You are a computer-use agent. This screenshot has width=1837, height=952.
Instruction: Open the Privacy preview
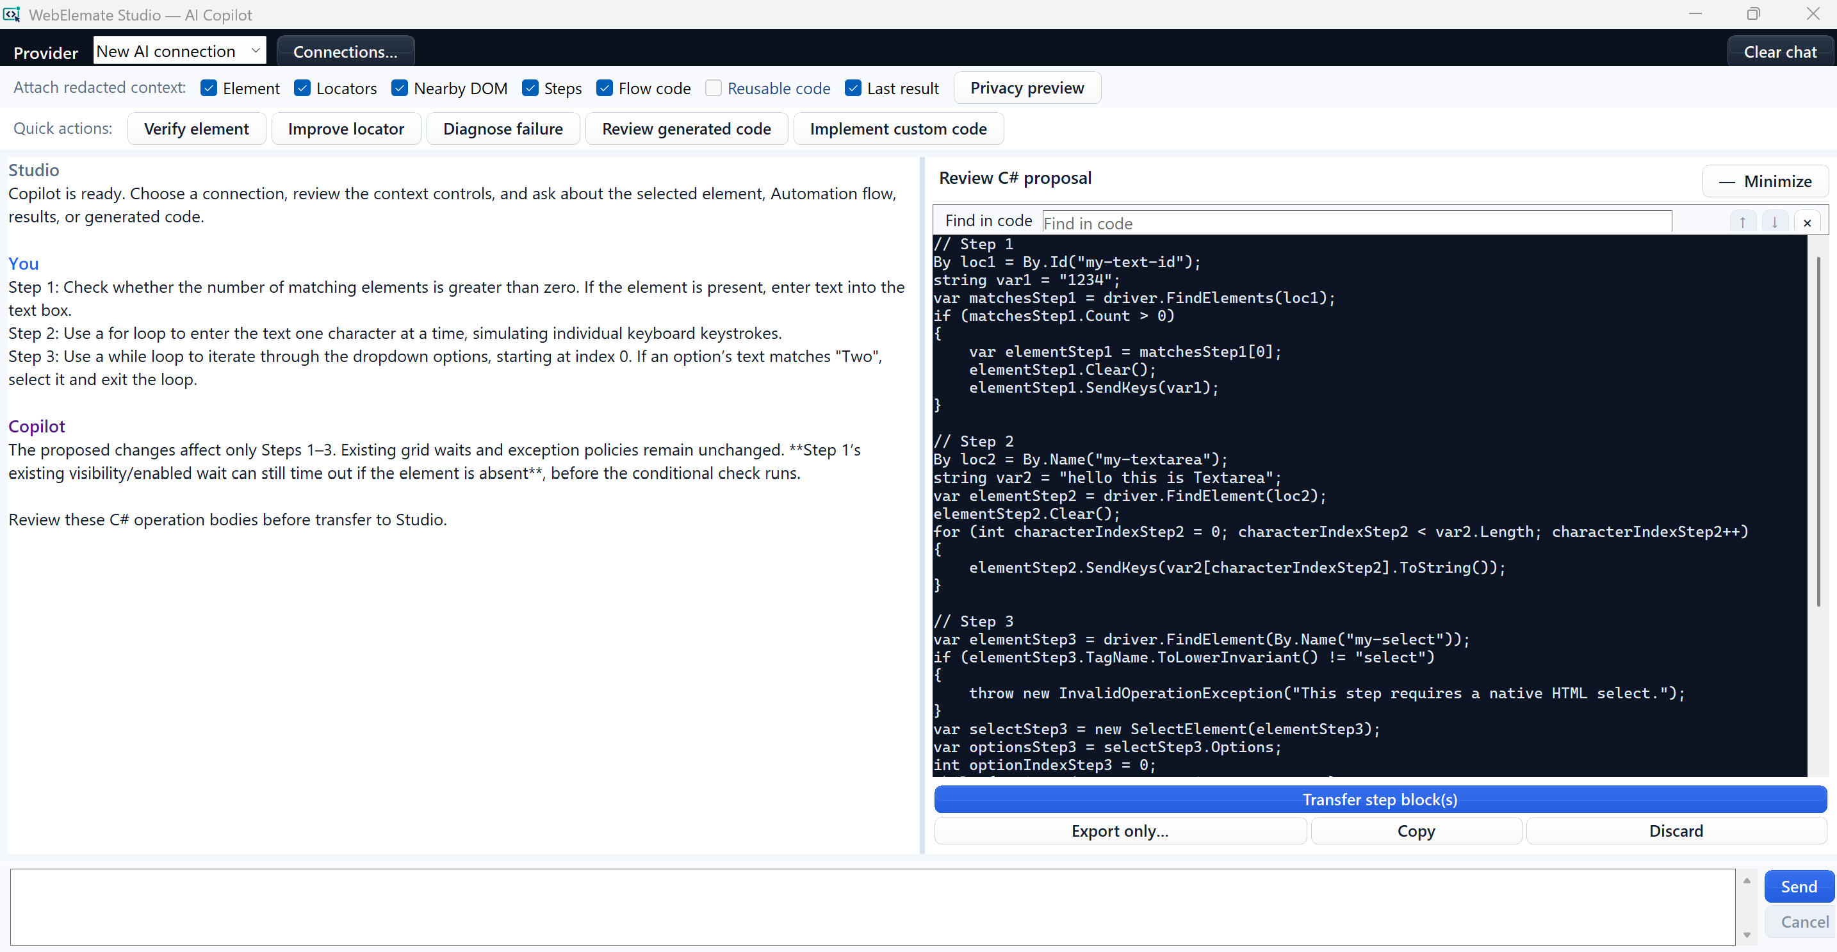(1027, 88)
